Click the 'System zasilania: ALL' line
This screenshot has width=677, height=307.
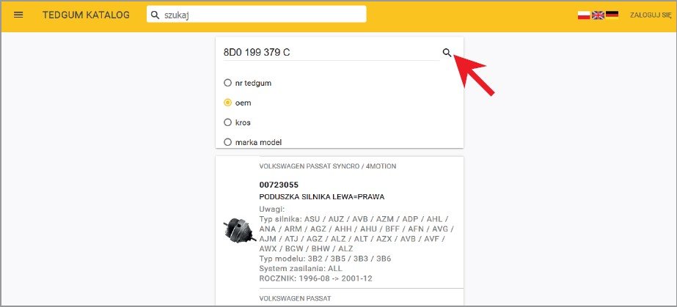[x=301, y=269]
